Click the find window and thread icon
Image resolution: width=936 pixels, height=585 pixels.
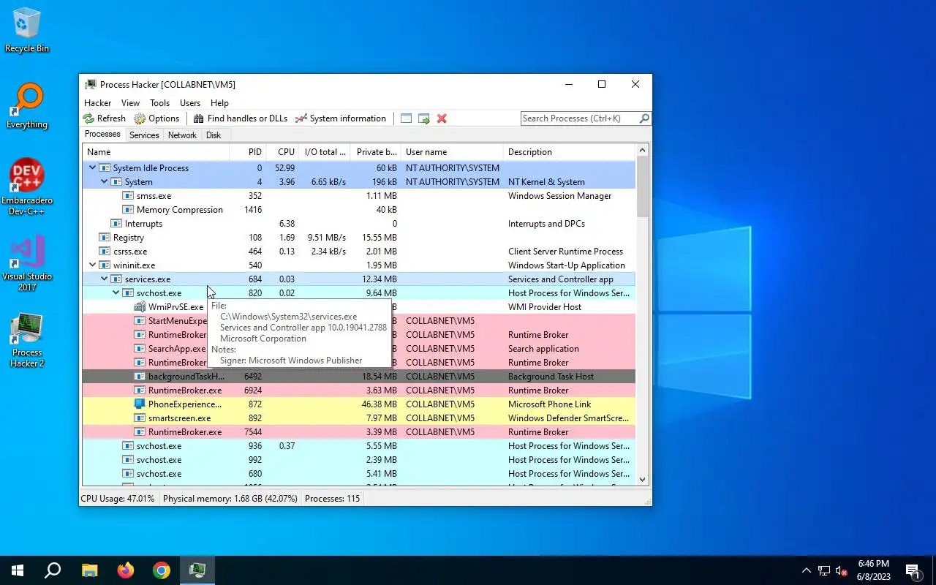coord(424,118)
